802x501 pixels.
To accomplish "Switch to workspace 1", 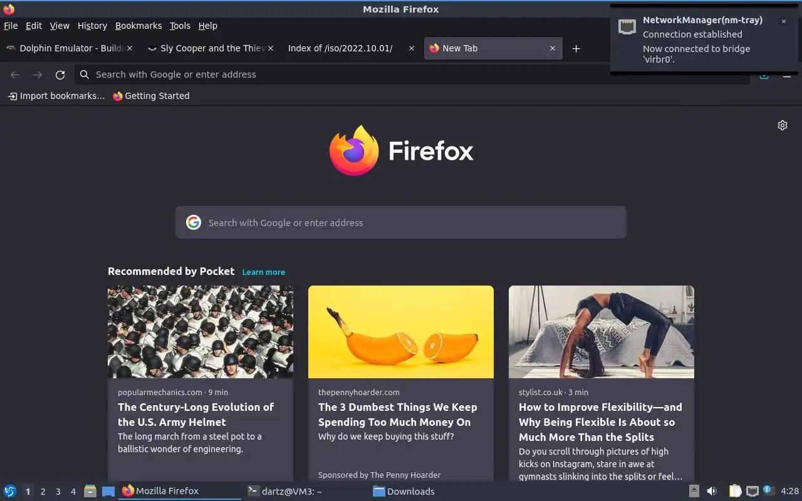I will (x=28, y=491).
